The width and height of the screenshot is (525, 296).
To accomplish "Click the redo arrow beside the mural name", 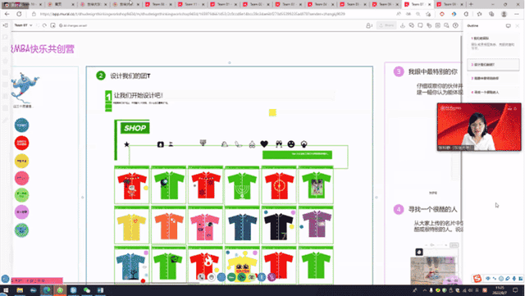I will tap(44, 25).
